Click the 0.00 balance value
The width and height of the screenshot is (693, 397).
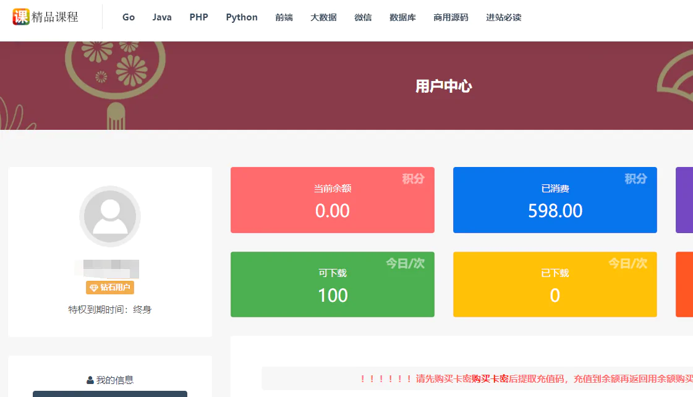point(333,211)
